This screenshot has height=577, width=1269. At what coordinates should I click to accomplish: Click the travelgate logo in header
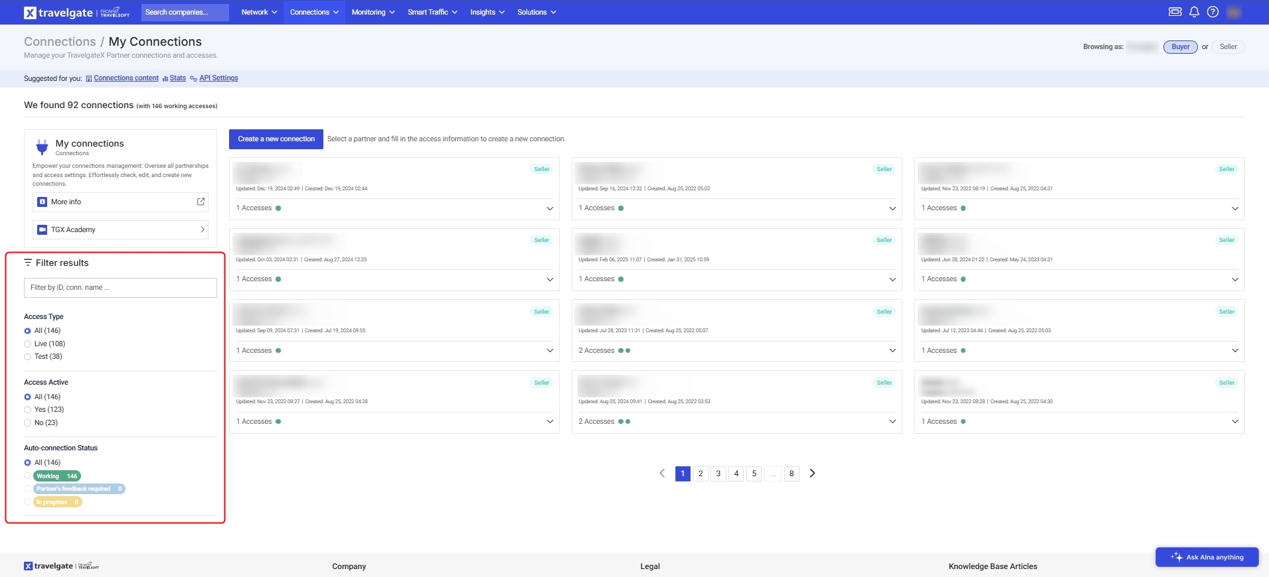(x=76, y=12)
